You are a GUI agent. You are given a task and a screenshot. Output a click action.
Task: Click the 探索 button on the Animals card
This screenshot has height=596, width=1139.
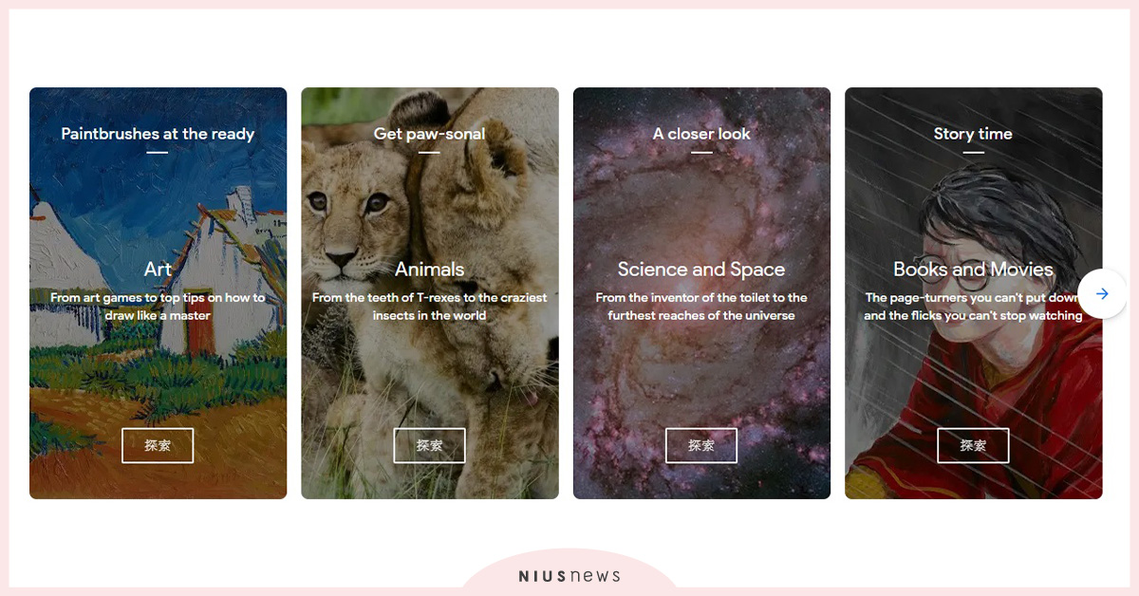430,446
